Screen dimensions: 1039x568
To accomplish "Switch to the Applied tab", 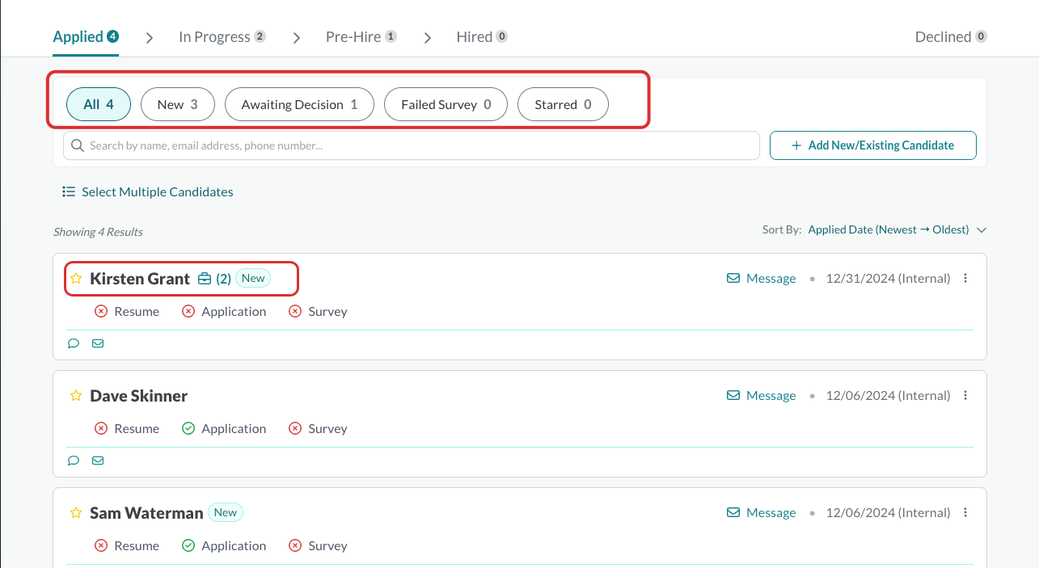I will pyautogui.click(x=86, y=37).
